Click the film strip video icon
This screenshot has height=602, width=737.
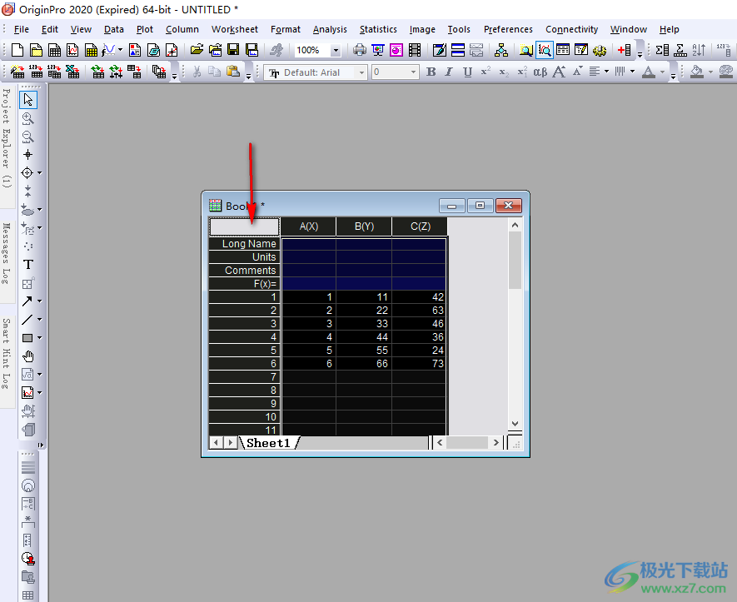click(x=415, y=50)
